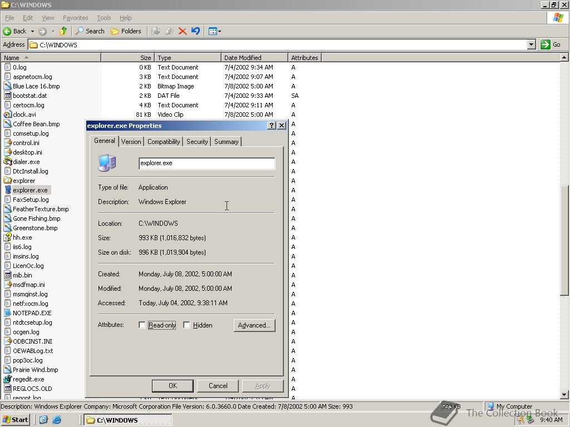Select the NOTEPAD.EXE file icon
Viewport: 570px width, 427px height.
click(x=8, y=312)
